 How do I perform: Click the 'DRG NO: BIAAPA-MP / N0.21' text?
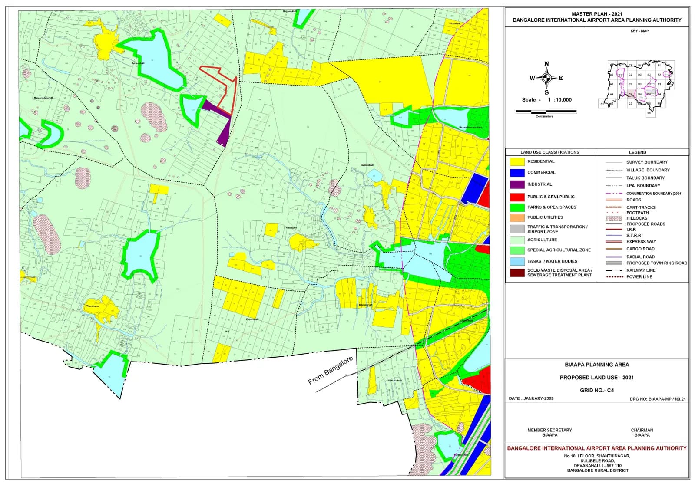[x=658, y=399]
